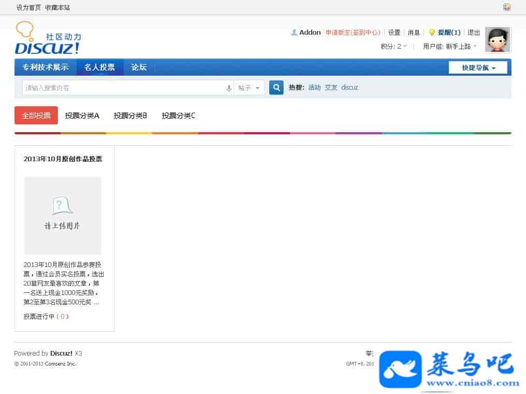Click the 交友 hot search link
Viewport: 526px width, 394px height.
(331, 87)
